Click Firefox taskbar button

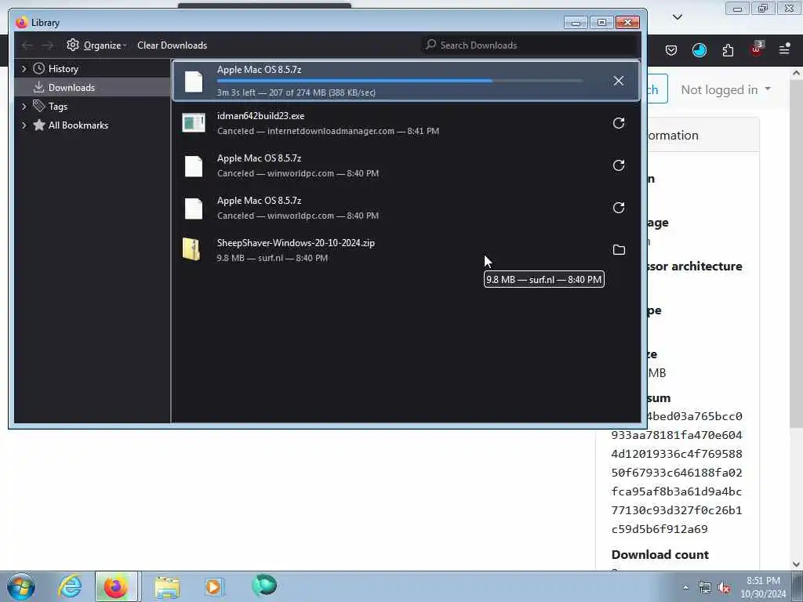pos(116,586)
